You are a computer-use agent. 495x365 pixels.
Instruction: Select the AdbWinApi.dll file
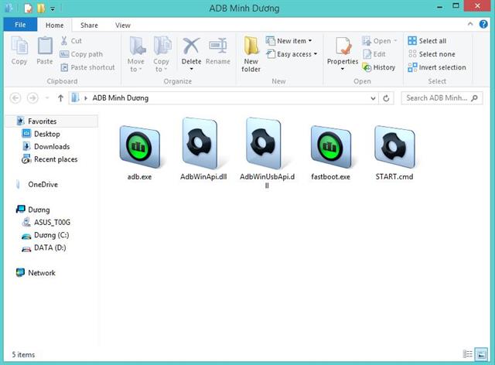pyautogui.click(x=203, y=150)
